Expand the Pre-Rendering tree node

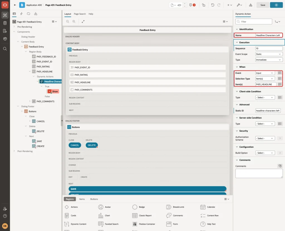14,27
